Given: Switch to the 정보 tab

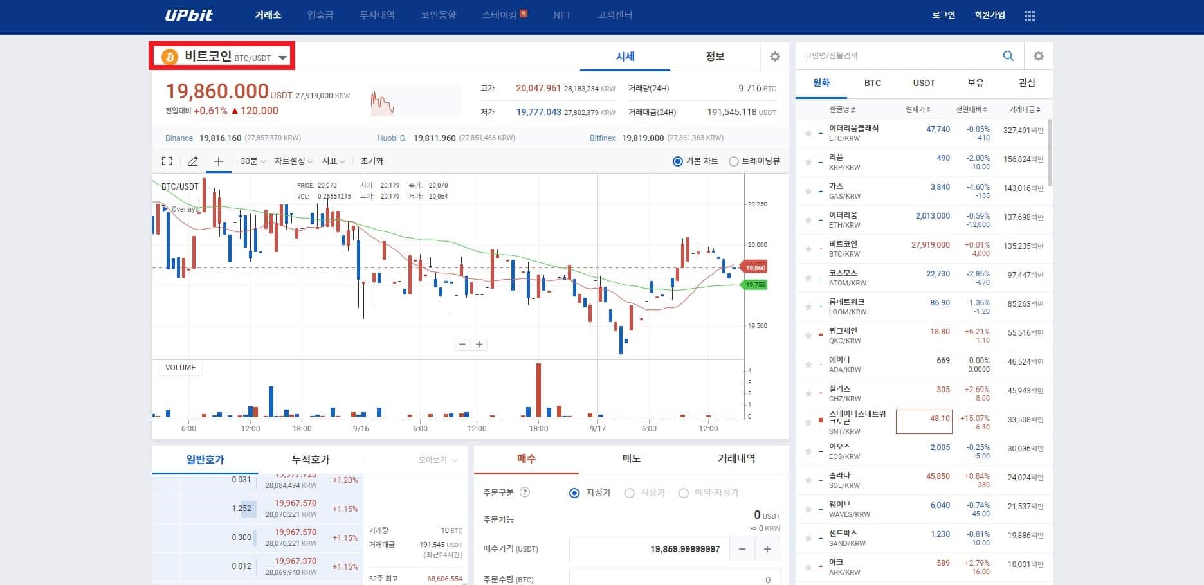Looking at the screenshot, I should pos(716,57).
